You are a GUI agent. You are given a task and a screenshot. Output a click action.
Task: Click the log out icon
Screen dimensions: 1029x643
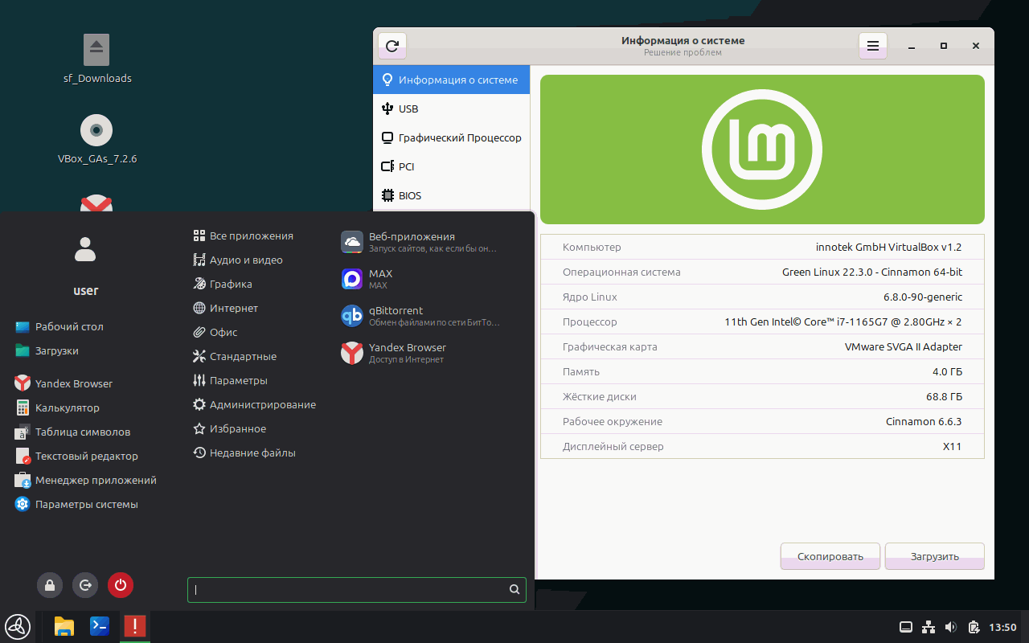click(x=85, y=585)
